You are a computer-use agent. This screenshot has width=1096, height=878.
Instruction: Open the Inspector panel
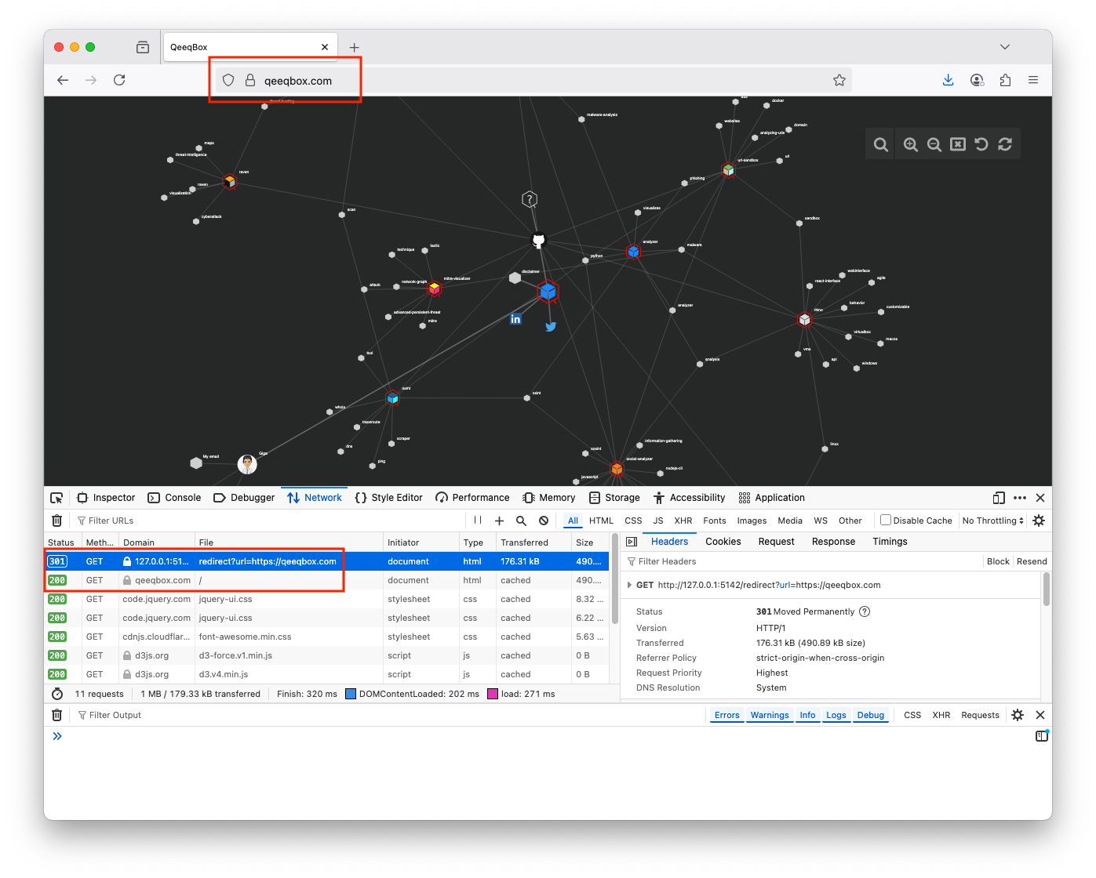(x=106, y=498)
